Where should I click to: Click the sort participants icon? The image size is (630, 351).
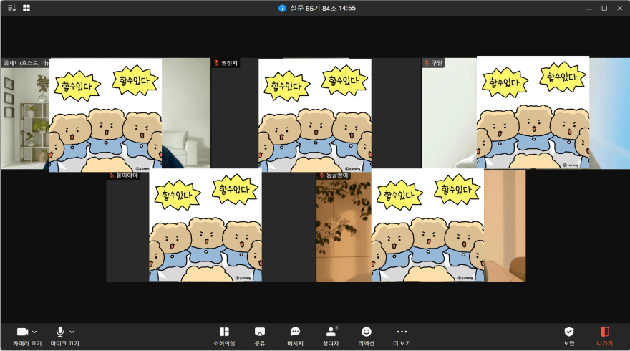(x=11, y=8)
